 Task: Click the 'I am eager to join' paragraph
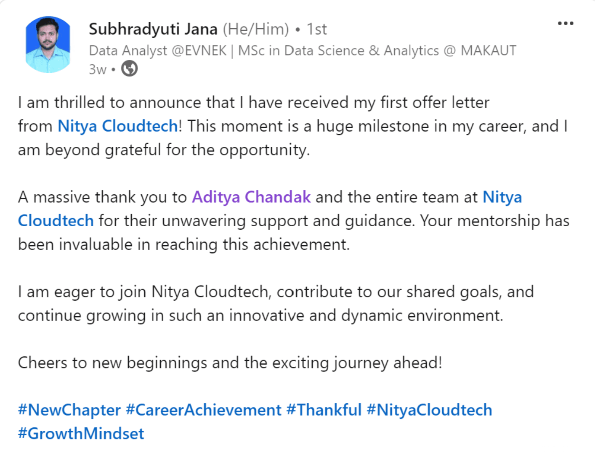coord(276,292)
